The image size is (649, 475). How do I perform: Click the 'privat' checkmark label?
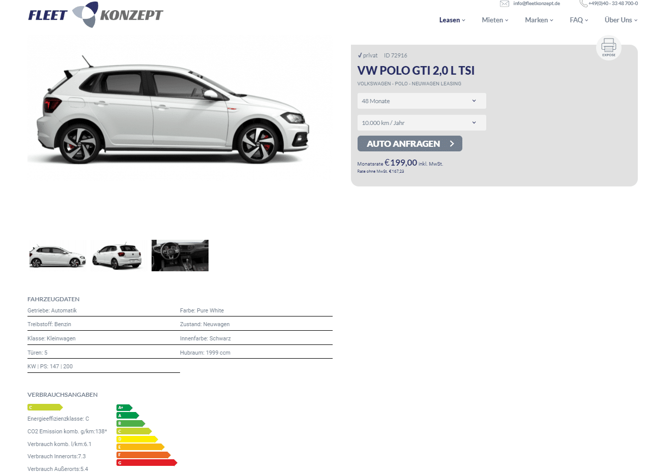coord(368,55)
